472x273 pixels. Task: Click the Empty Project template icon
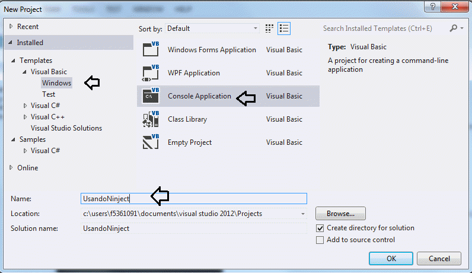(x=151, y=142)
